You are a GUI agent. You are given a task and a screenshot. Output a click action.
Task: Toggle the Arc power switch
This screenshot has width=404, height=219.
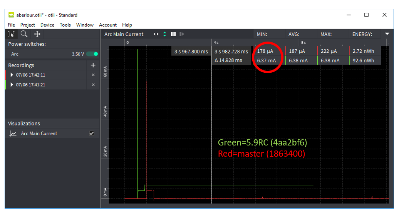click(92, 54)
